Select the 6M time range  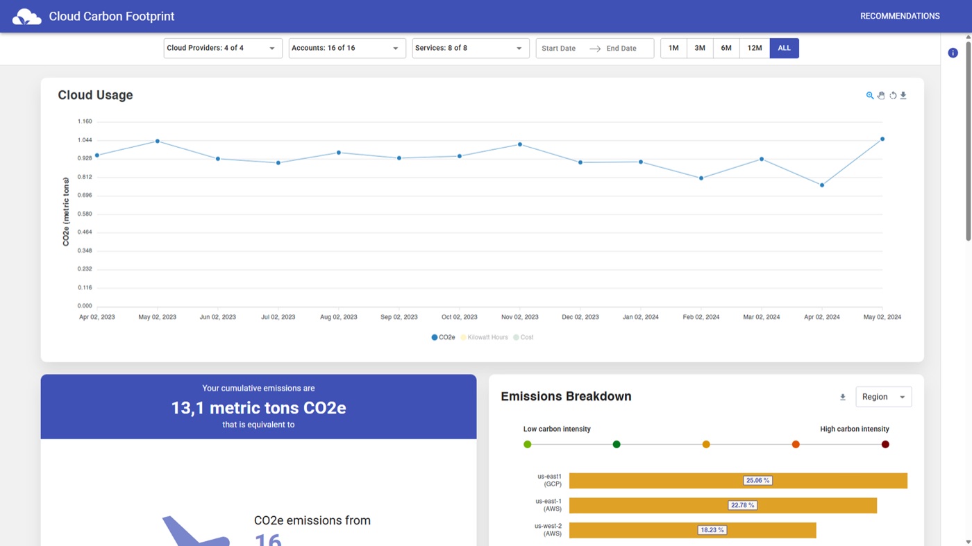coord(726,48)
